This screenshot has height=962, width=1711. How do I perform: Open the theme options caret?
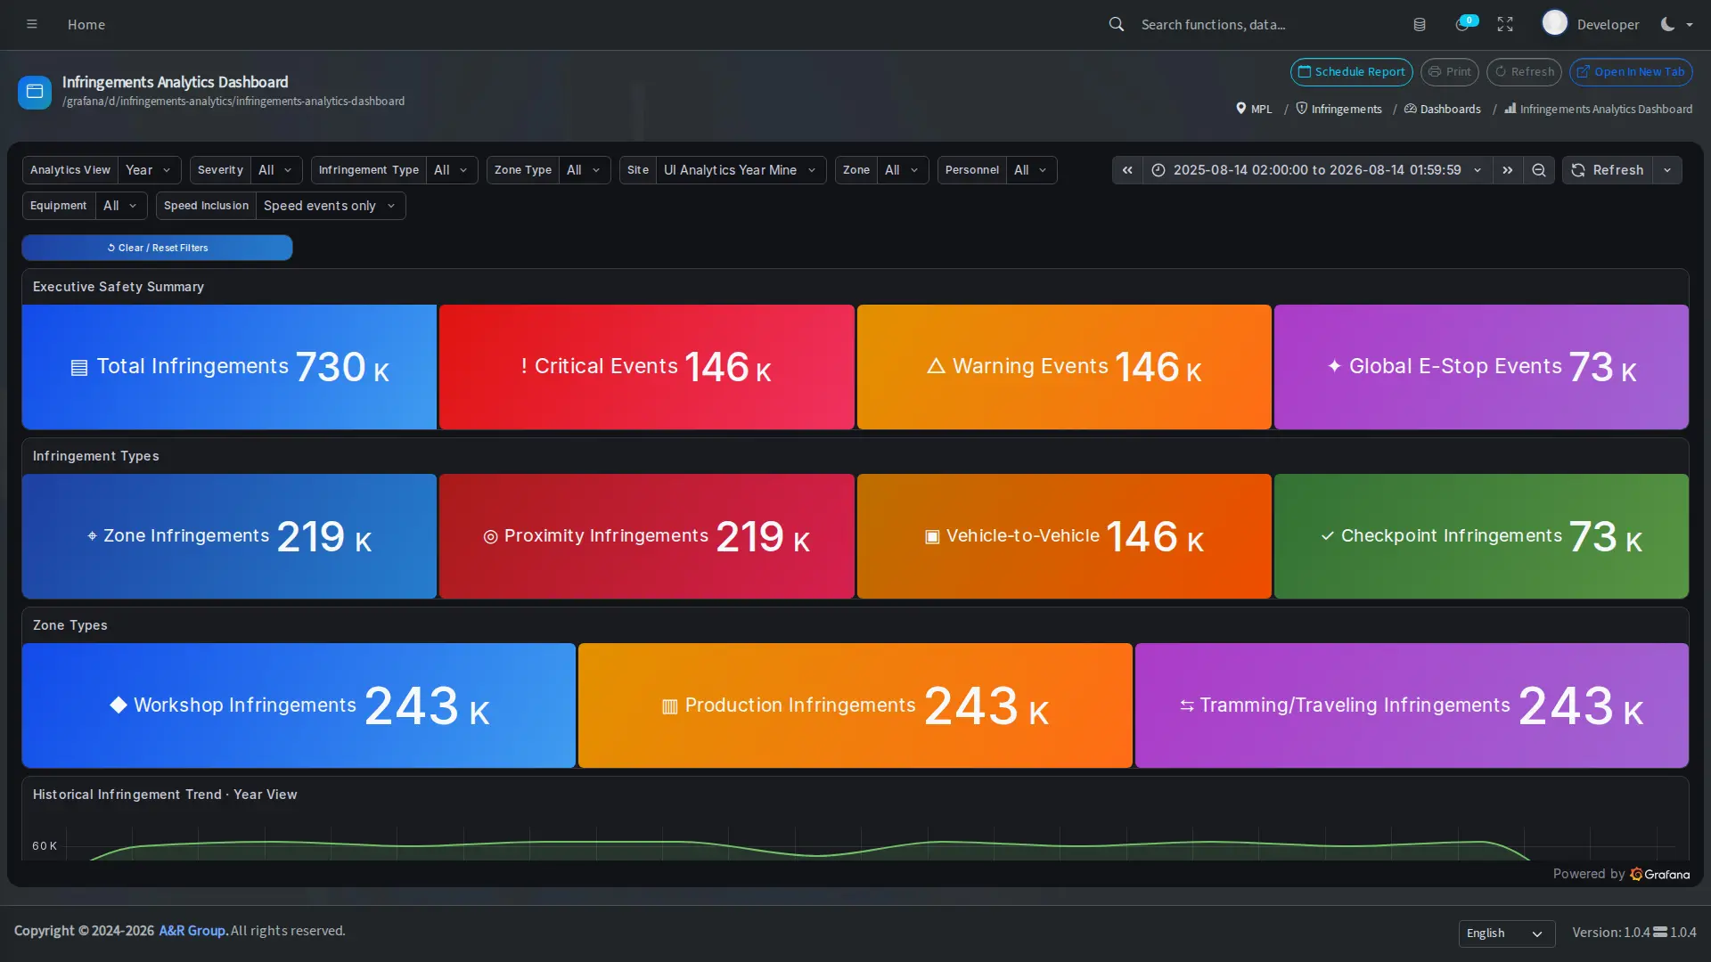[x=1690, y=25]
